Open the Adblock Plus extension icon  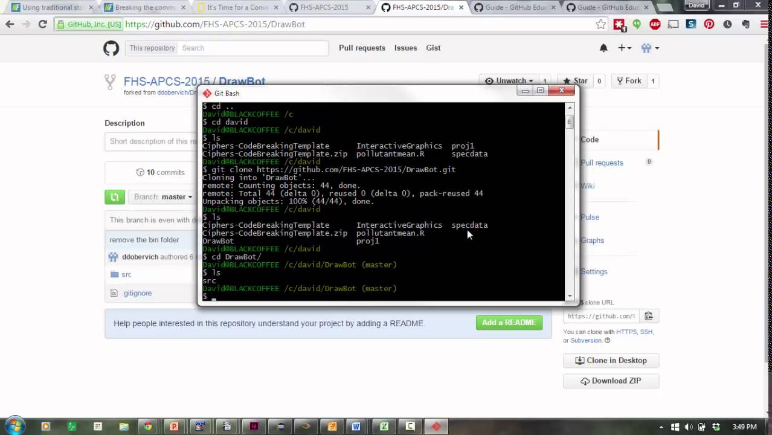[x=655, y=24]
